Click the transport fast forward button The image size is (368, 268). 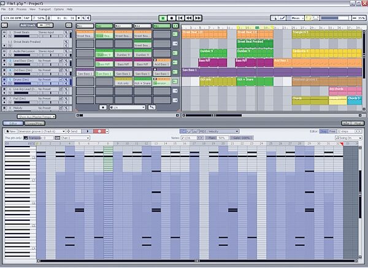click(x=197, y=18)
